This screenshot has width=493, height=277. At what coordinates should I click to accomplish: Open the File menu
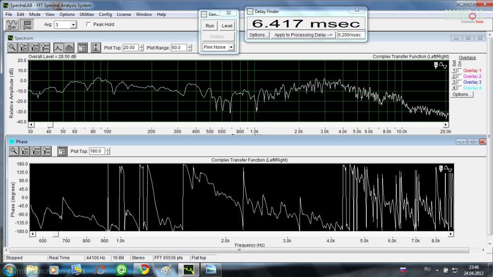point(9,14)
